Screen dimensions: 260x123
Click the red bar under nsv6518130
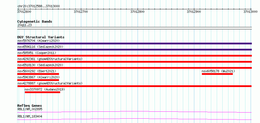134,68
